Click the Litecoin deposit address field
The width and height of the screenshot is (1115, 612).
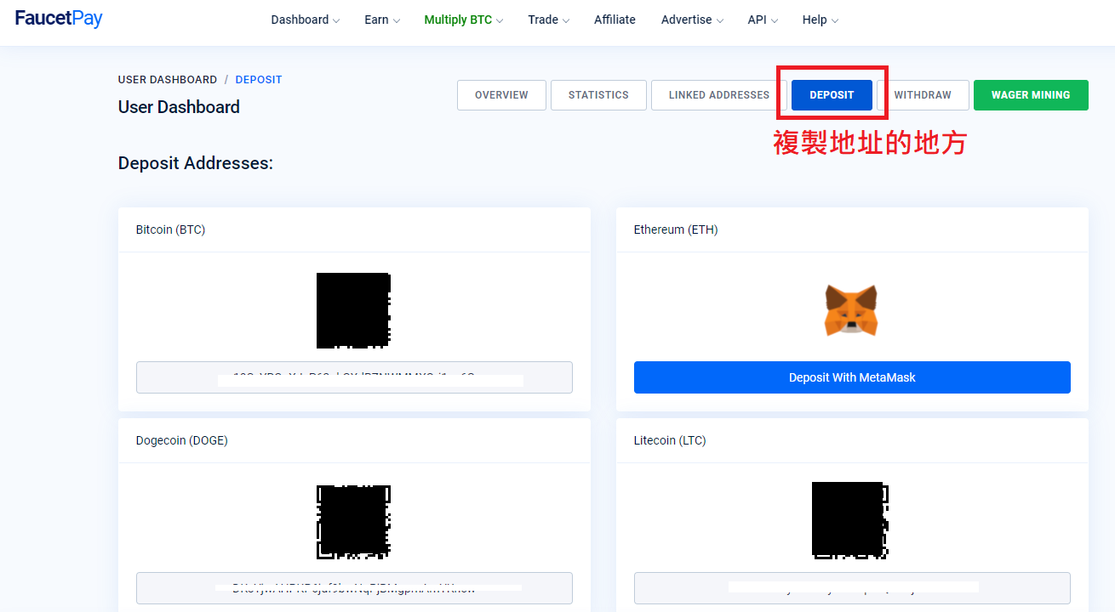click(x=852, y=588)
